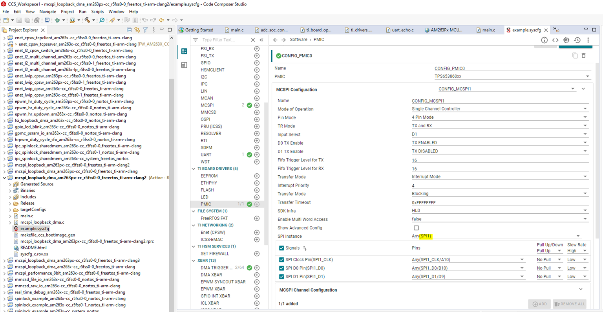Viewport: 603px width, 312px height.
Task: Uncheck SPI D0 Pin(SPI1_D0) checkbox
Action: [281, 268]
